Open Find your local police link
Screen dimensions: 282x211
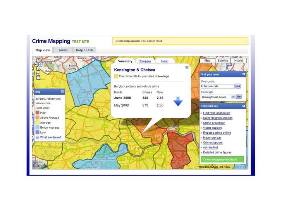(217, 113)
